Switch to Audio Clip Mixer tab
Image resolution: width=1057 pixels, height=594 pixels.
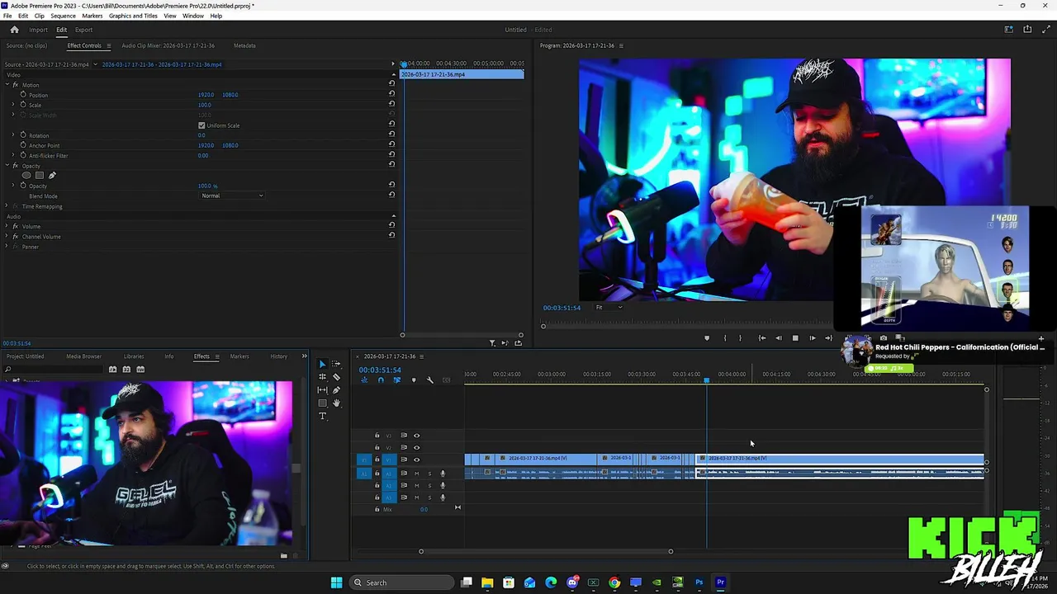[168, 45]
